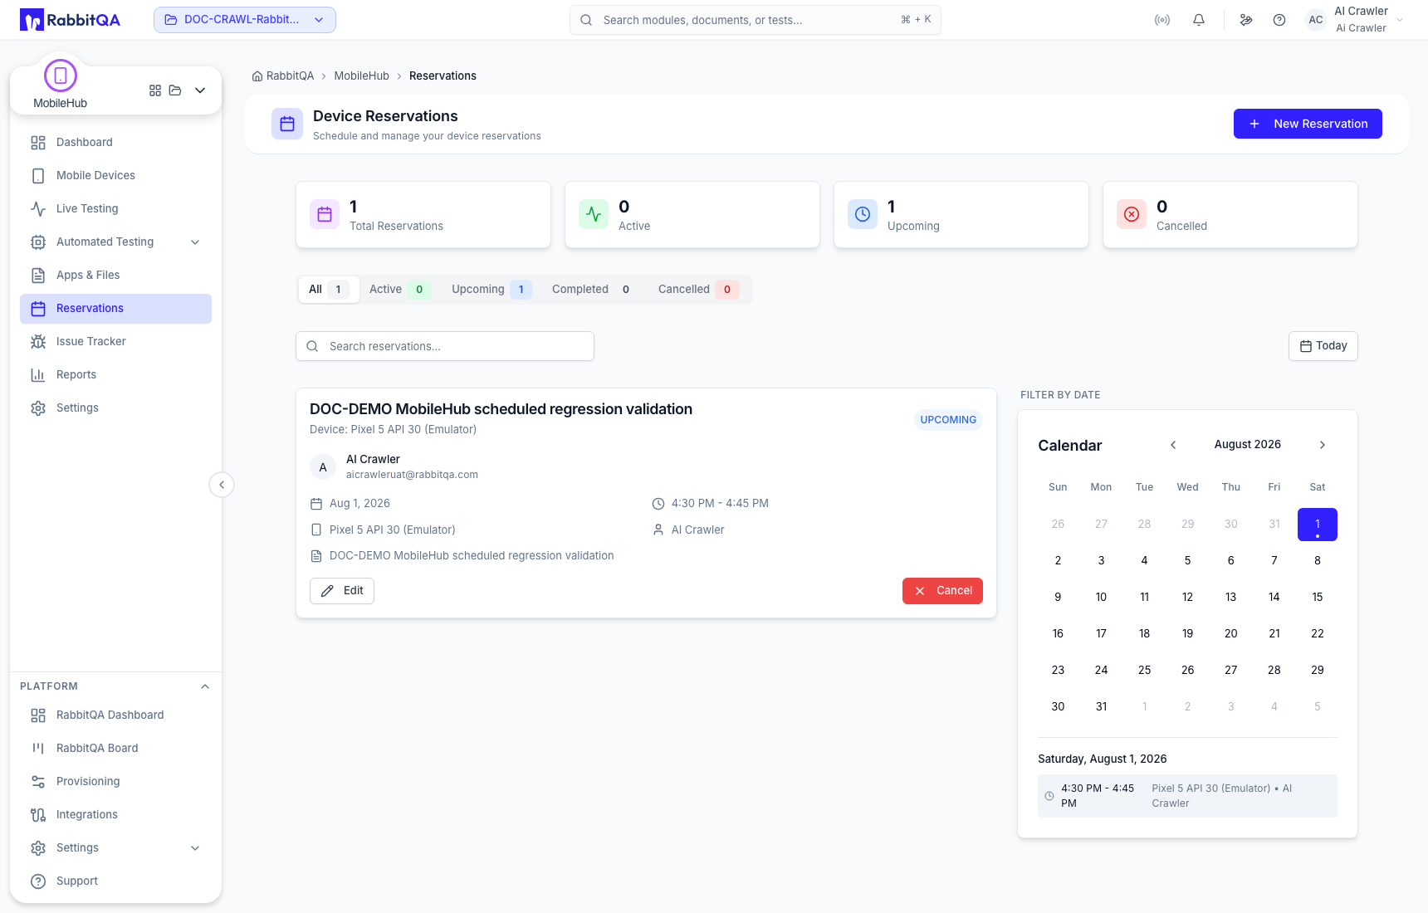Click the Apps & Files document icon

(38, 276)
